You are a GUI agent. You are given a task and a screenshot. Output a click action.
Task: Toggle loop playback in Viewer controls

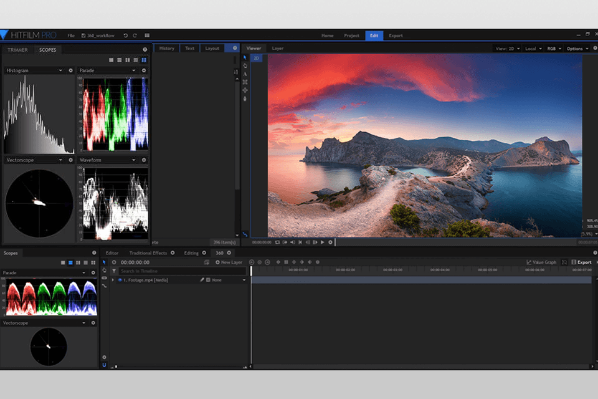coord(277,243)
